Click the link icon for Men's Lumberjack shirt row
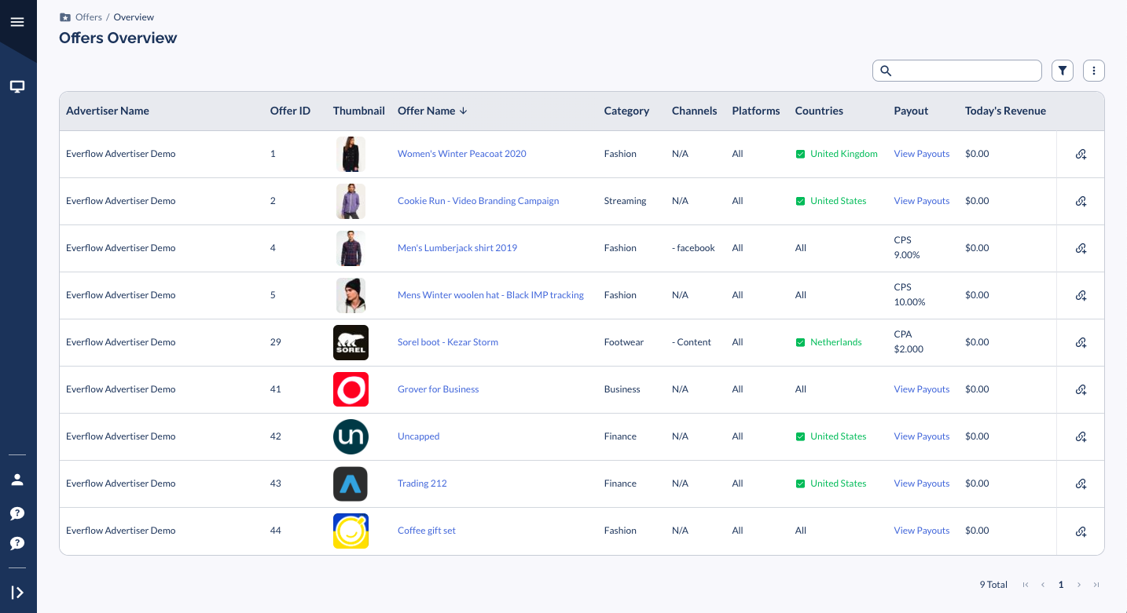 [x=1081, y=248]
